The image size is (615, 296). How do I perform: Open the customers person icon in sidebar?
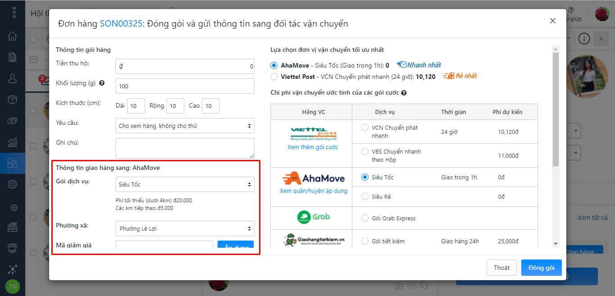(x=13, y=78)
